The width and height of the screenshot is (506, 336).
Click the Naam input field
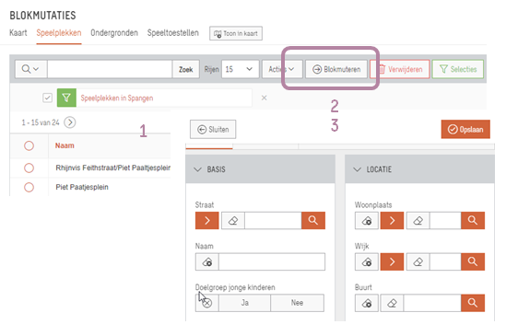272,261
